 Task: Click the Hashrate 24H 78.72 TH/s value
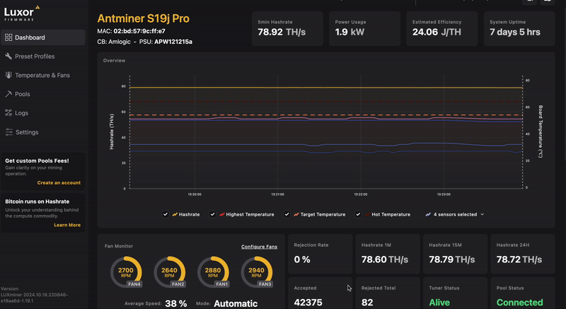click(x=519, y=260)
